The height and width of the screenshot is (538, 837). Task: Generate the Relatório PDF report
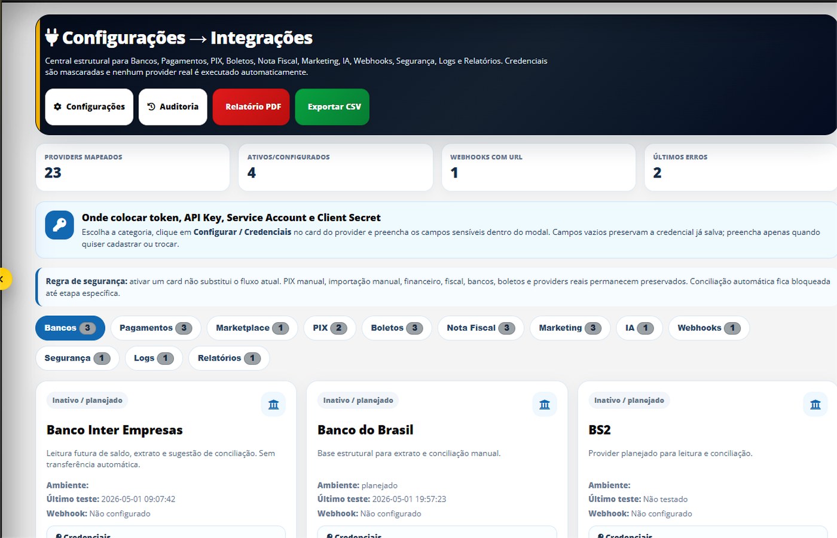pyautogui.click(x=251, y=107)
